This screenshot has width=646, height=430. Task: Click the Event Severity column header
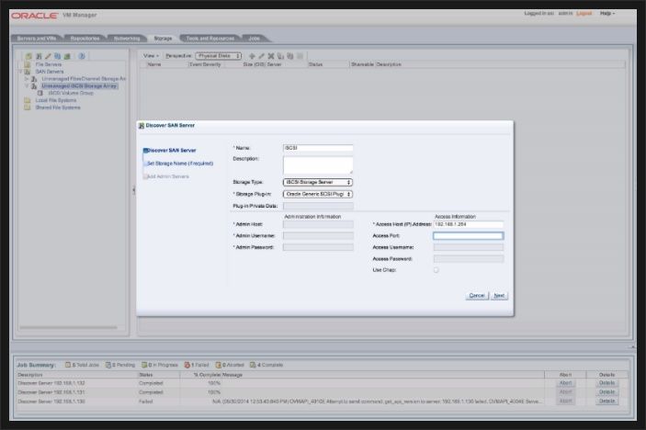[205, 64]
